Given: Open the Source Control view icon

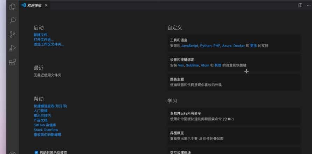Looking at the screenshot, I should 12,34.
